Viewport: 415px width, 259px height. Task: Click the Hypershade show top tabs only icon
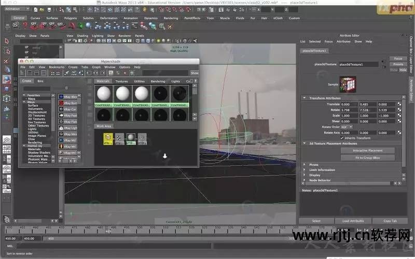point(30,73)
